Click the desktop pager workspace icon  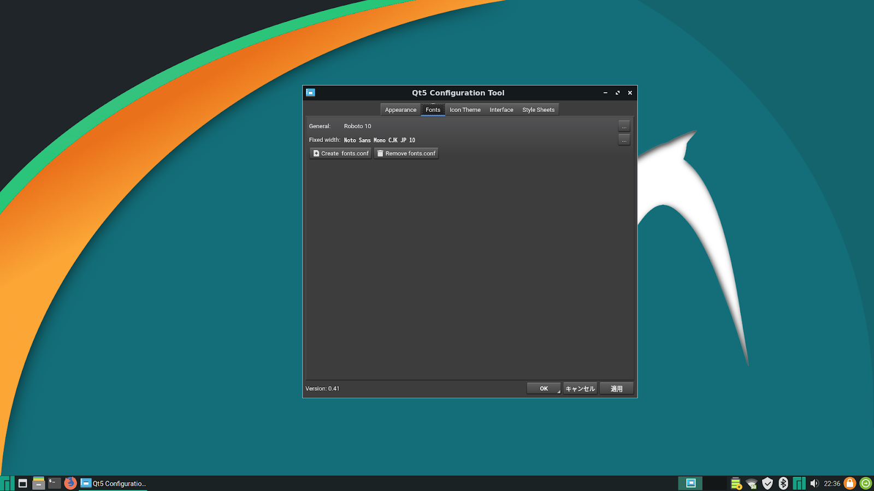[690, 483]
